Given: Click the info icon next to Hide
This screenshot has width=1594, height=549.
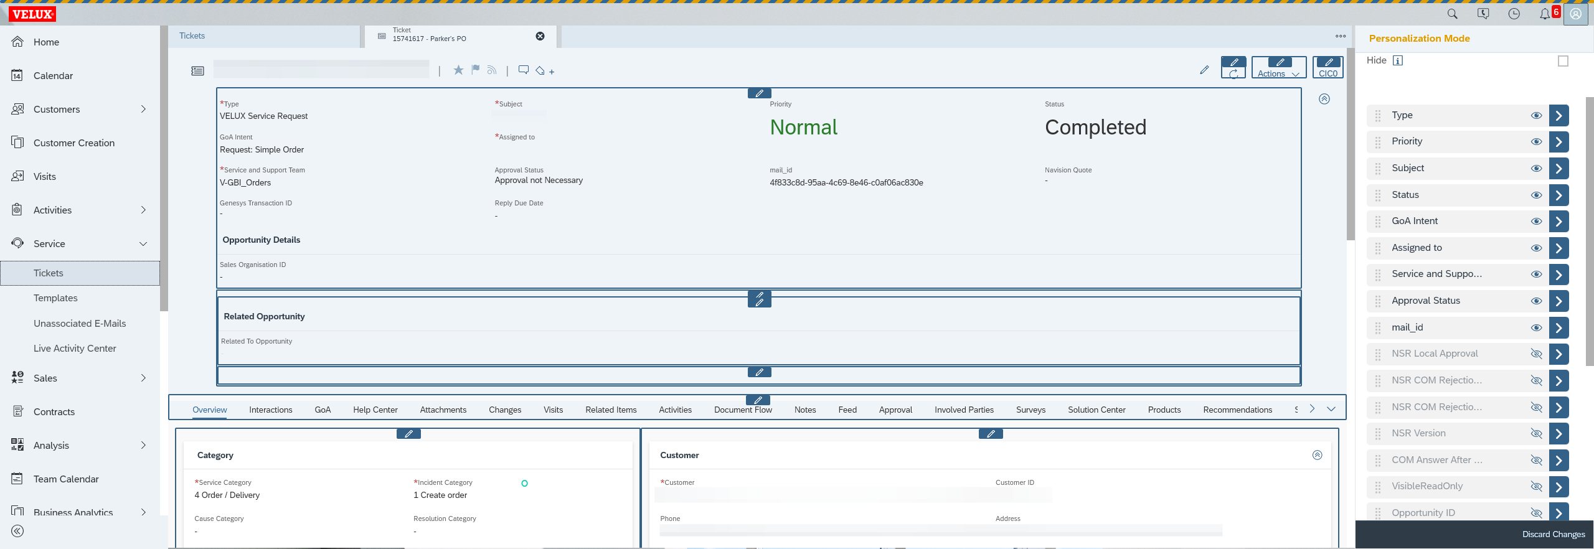Looking at the screenshot, I should (1398, 60).
